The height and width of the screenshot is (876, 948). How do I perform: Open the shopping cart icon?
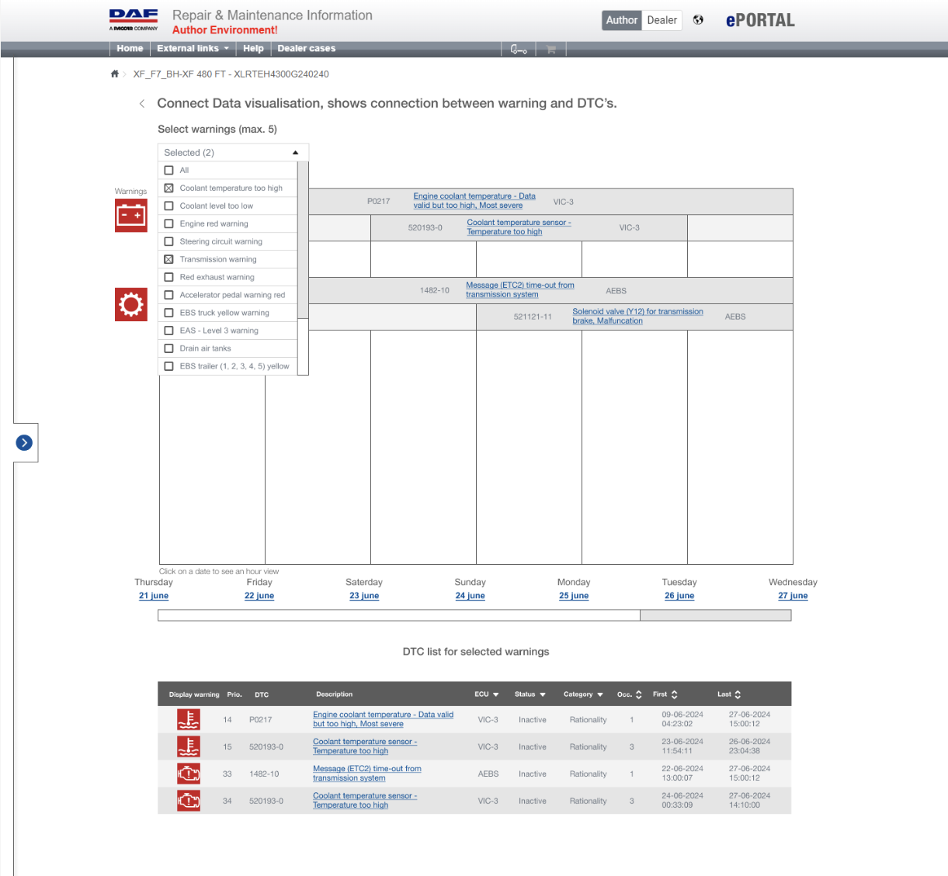550,49
